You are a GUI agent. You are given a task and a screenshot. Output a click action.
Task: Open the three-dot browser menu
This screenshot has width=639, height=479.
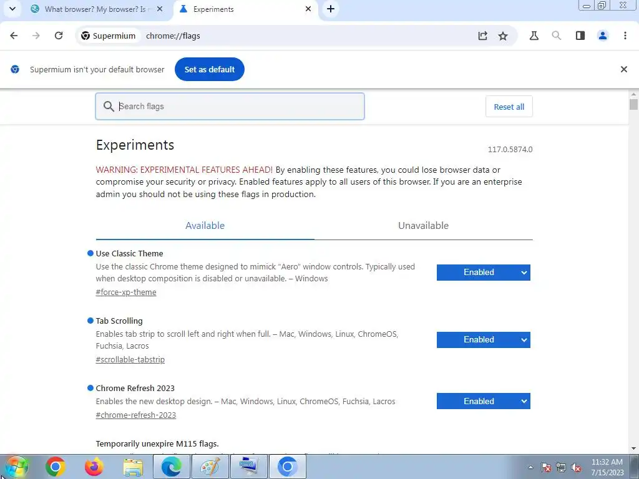point(625,36)
